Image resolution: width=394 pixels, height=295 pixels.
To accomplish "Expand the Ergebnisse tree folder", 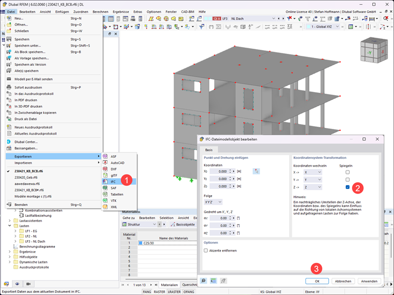I will click(9, 252).
